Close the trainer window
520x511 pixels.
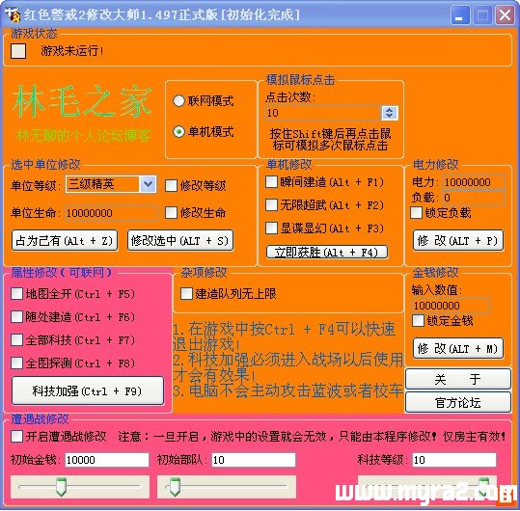point(505,15)
